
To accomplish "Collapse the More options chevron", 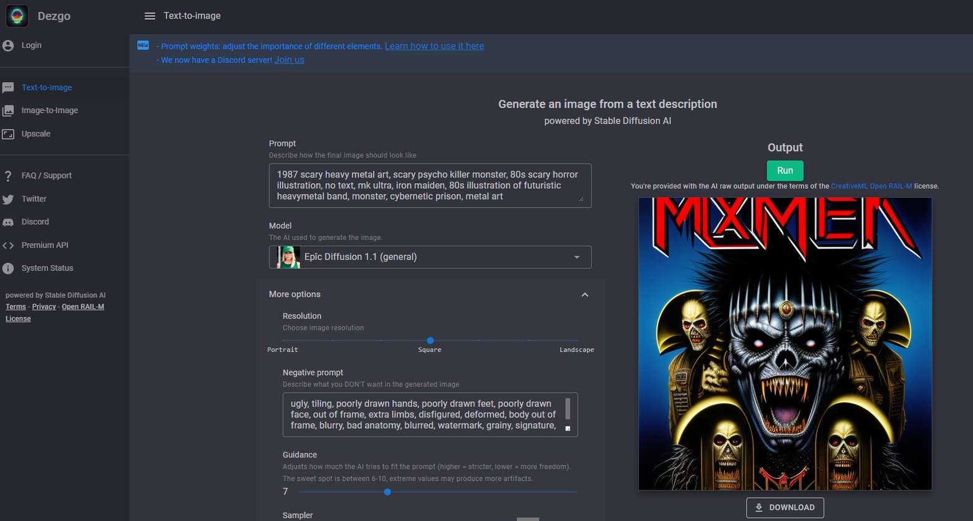I will (x=585, y=295).
